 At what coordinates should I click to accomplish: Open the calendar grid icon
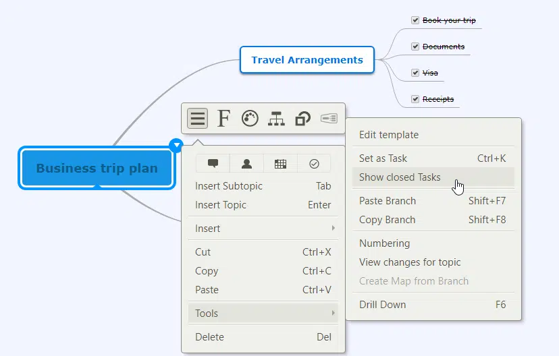click(x=280, y=163)
